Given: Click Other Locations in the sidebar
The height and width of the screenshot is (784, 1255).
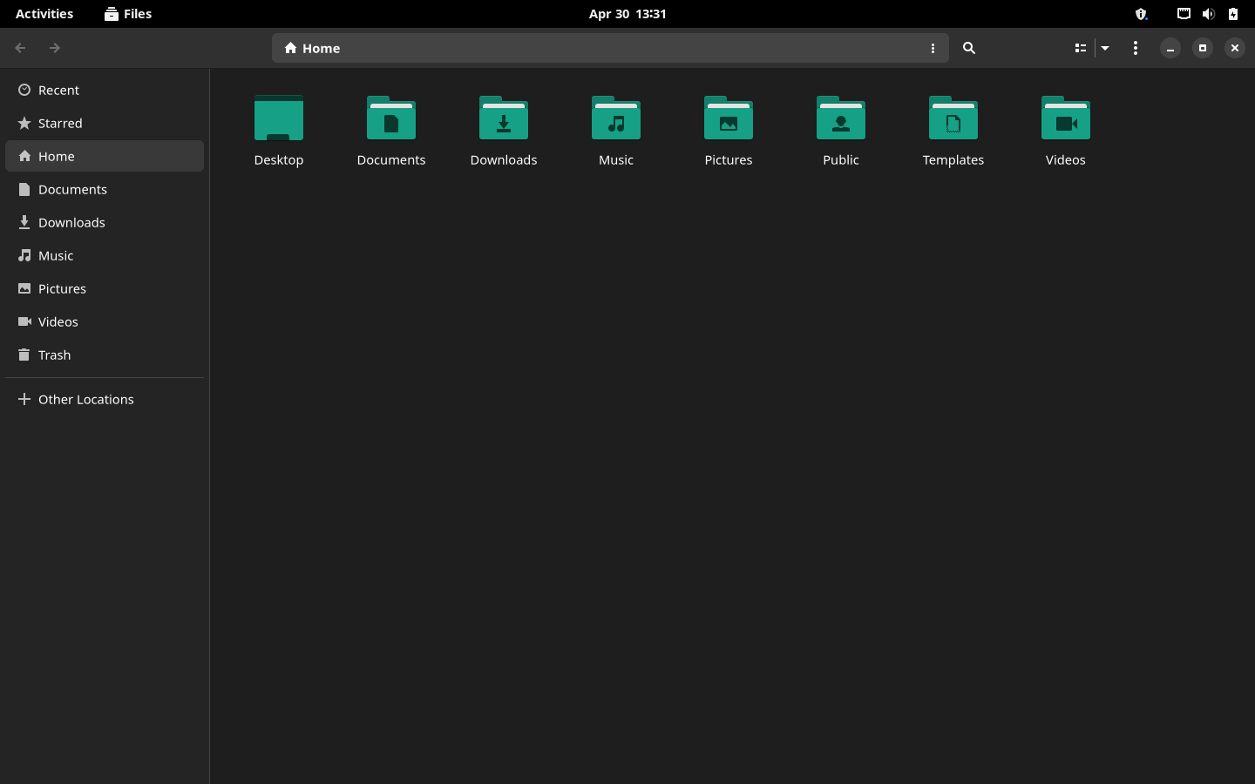Looking at the screenshot, I should tap(85, 399).
